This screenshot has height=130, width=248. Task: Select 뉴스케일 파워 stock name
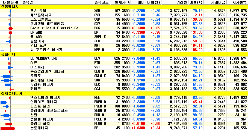pyautogui.click(x=42, y=80)
